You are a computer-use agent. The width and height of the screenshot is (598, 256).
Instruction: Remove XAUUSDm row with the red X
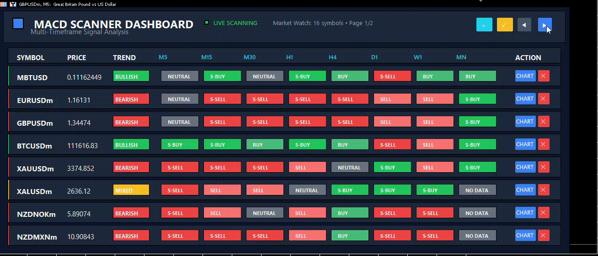point(544,167)
